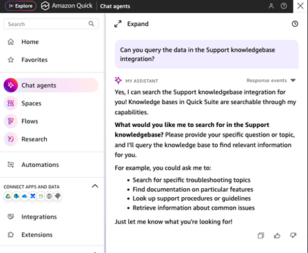Click the Chat agents sparkle icon
The image size is (308, 253).
tap(10, 85)
